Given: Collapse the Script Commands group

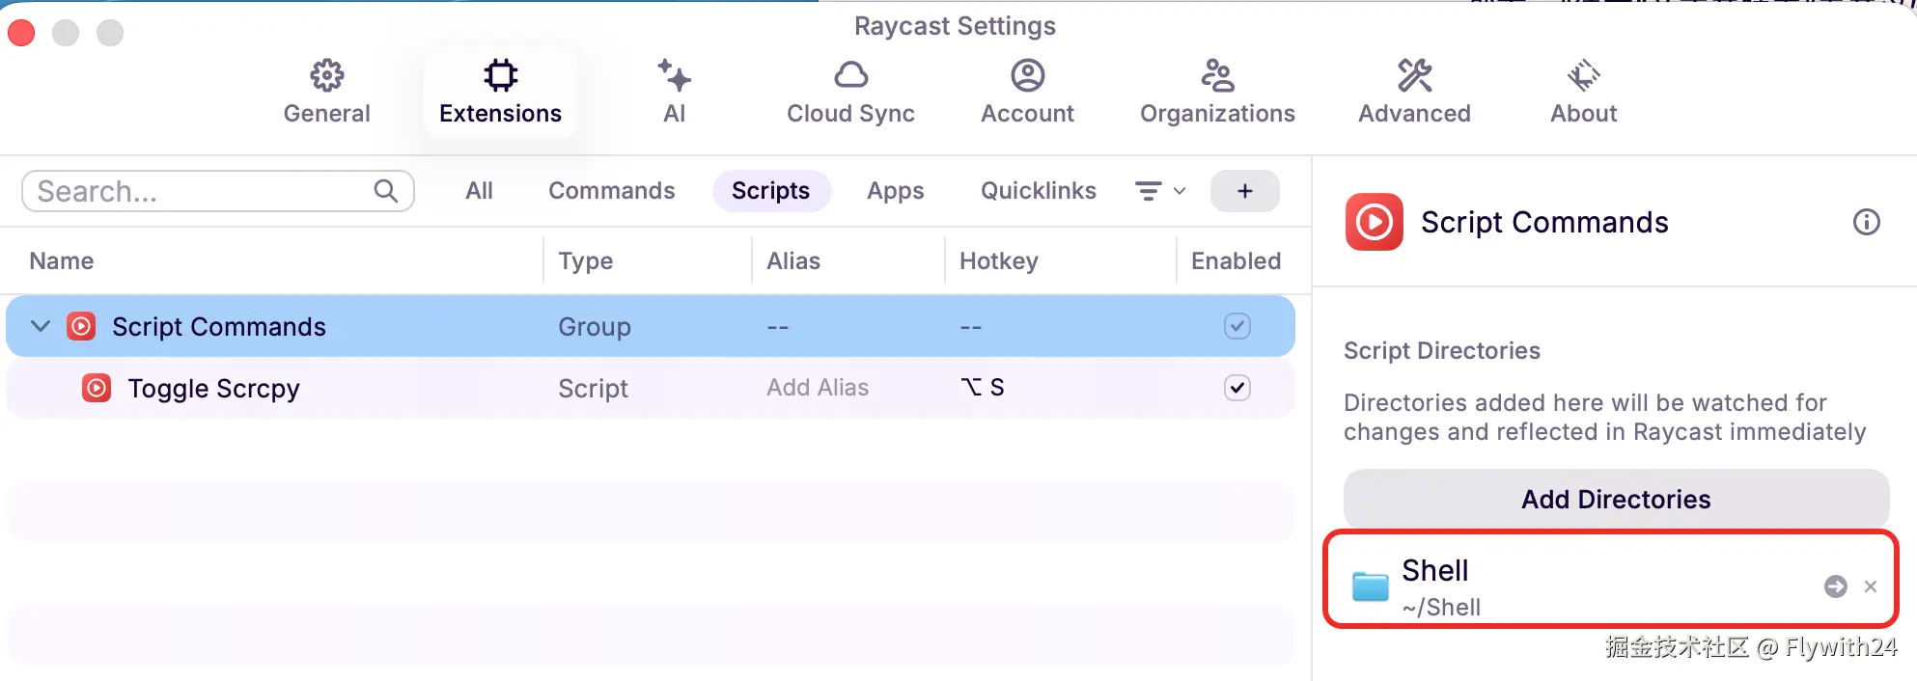Looking at the screenshot, I should coord(41,326).
